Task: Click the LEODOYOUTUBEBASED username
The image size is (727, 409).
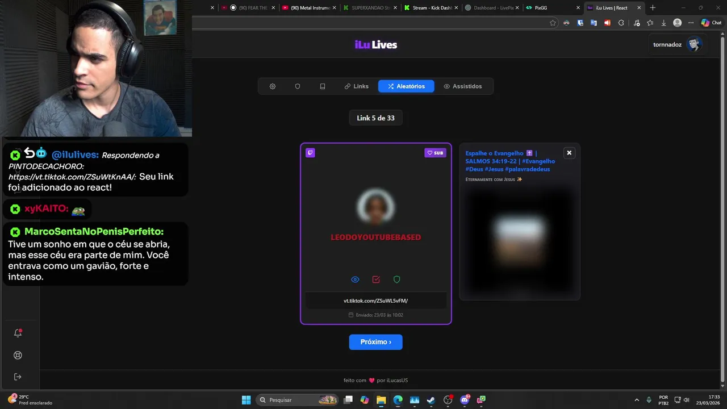Action: coord(375,237)
